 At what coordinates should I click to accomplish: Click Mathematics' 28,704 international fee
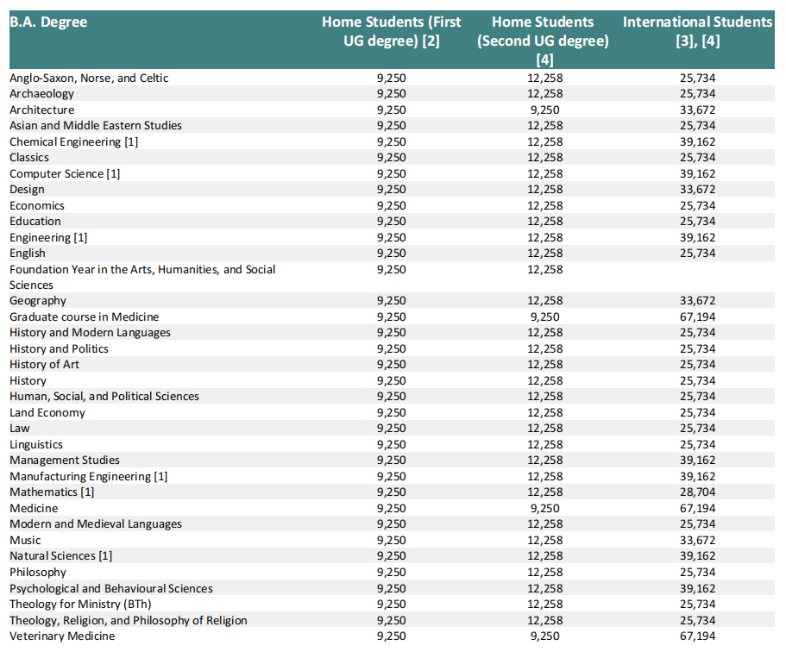[x=697, y=492]
